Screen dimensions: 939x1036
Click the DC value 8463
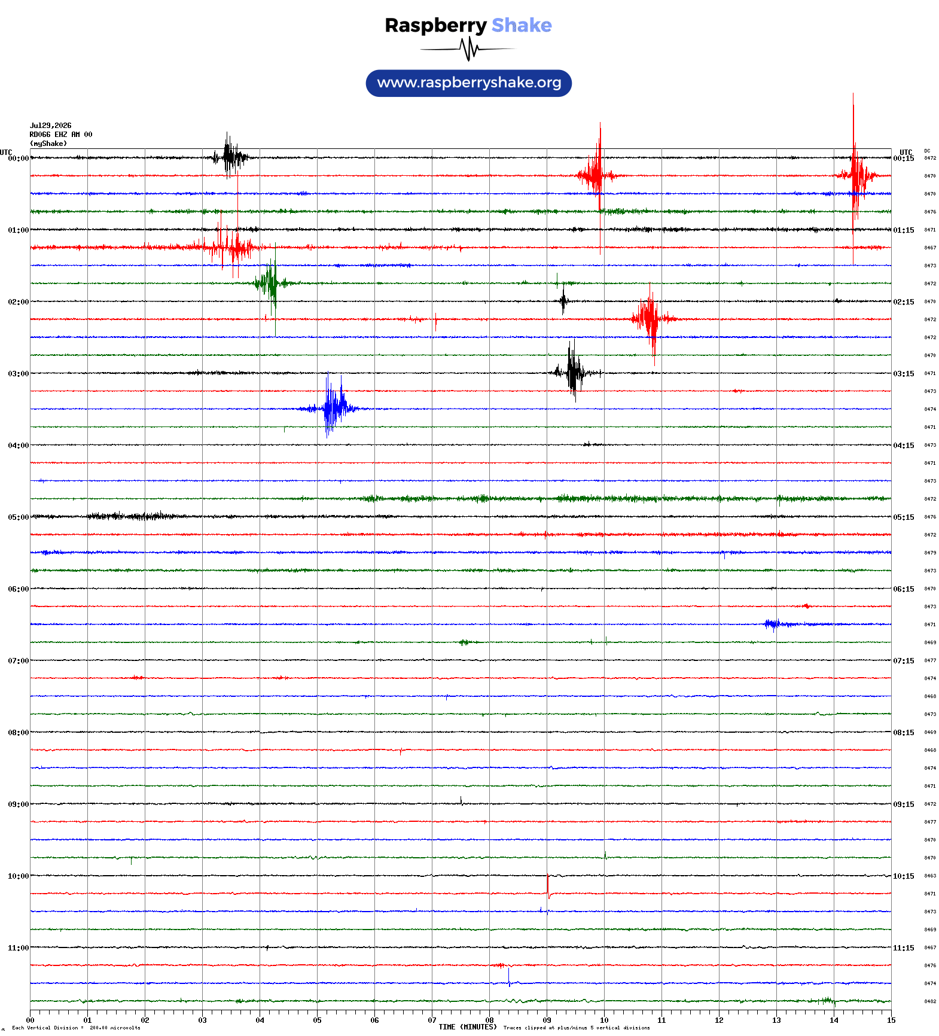(930, 876)
